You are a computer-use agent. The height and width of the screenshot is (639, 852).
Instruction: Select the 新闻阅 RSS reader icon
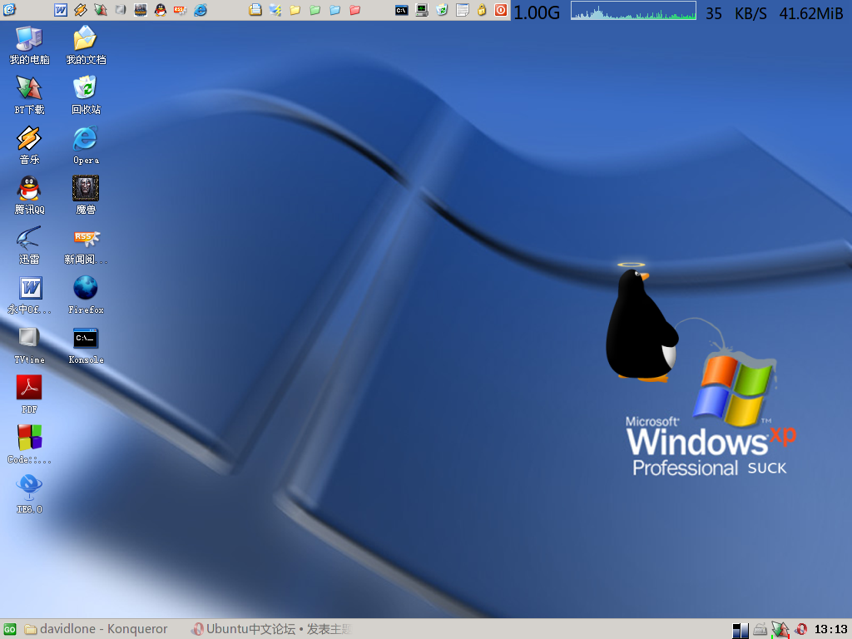(x=86, y=245)
